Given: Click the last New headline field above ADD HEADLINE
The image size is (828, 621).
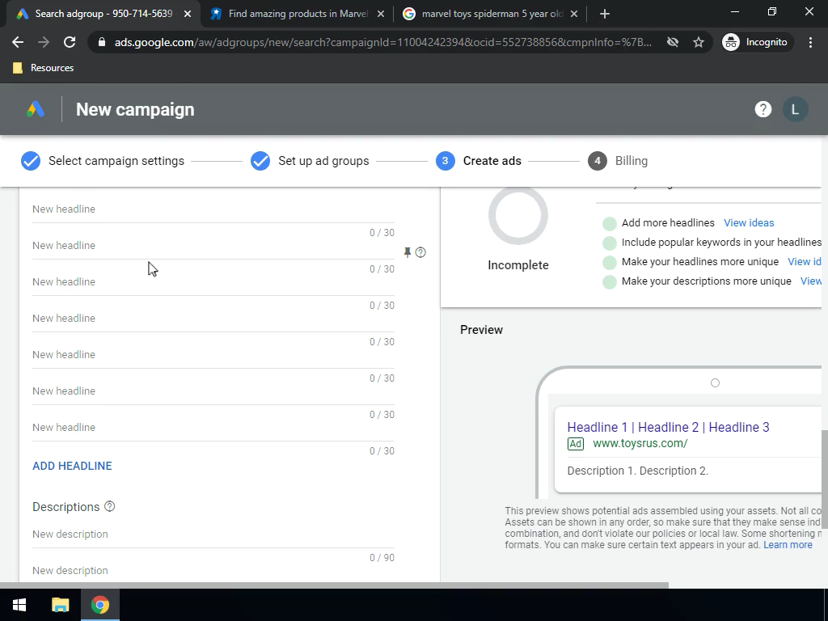Looking at the screenshot, I should point(213,427).
